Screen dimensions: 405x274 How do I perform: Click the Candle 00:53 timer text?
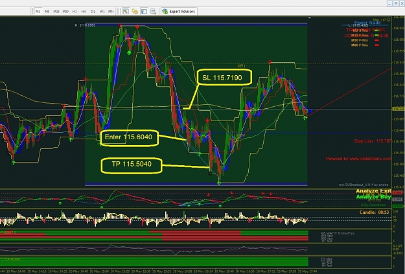click(374, 212)
